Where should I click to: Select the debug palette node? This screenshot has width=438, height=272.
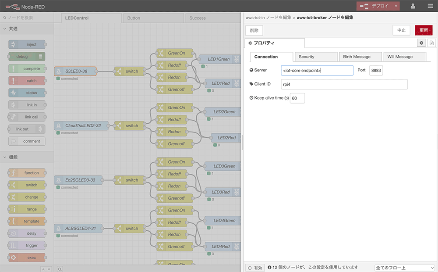point(27,57)
